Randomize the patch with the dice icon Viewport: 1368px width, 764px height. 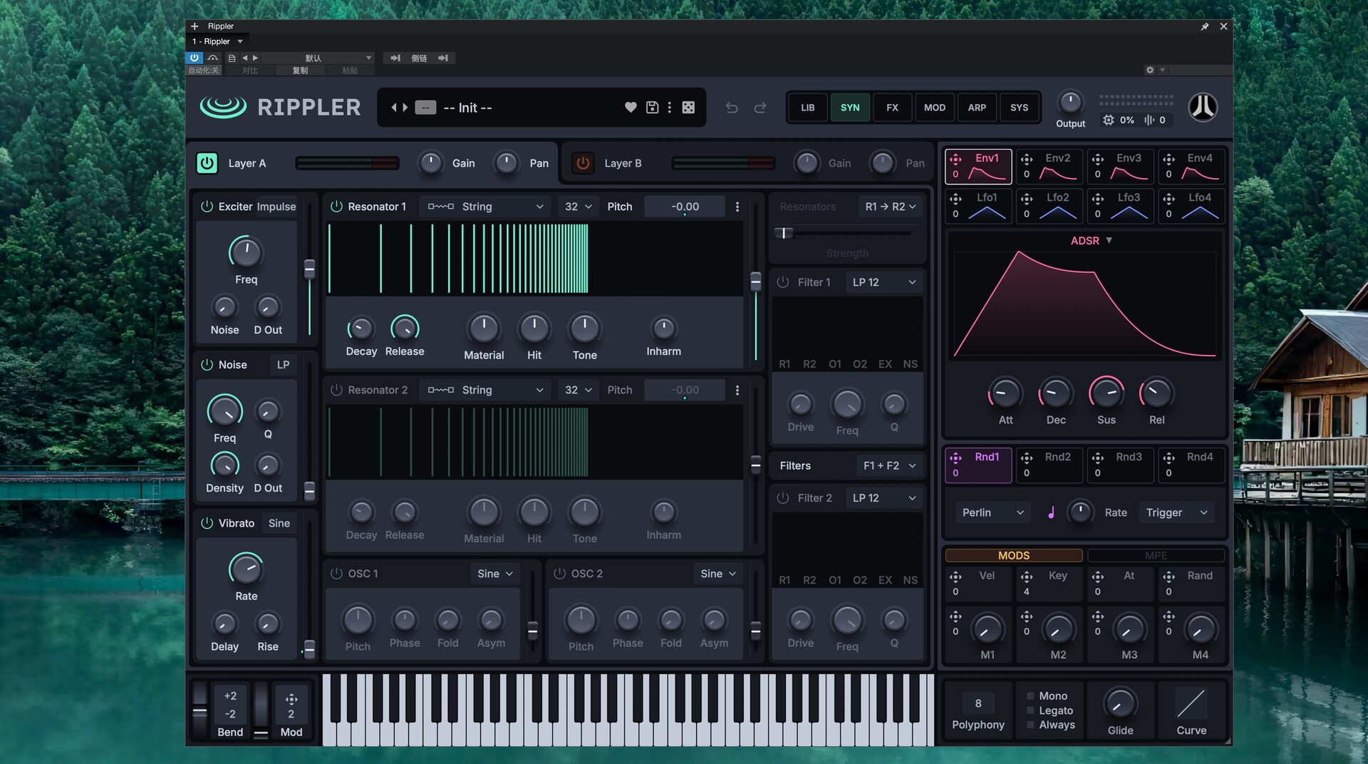coord(688,108)
